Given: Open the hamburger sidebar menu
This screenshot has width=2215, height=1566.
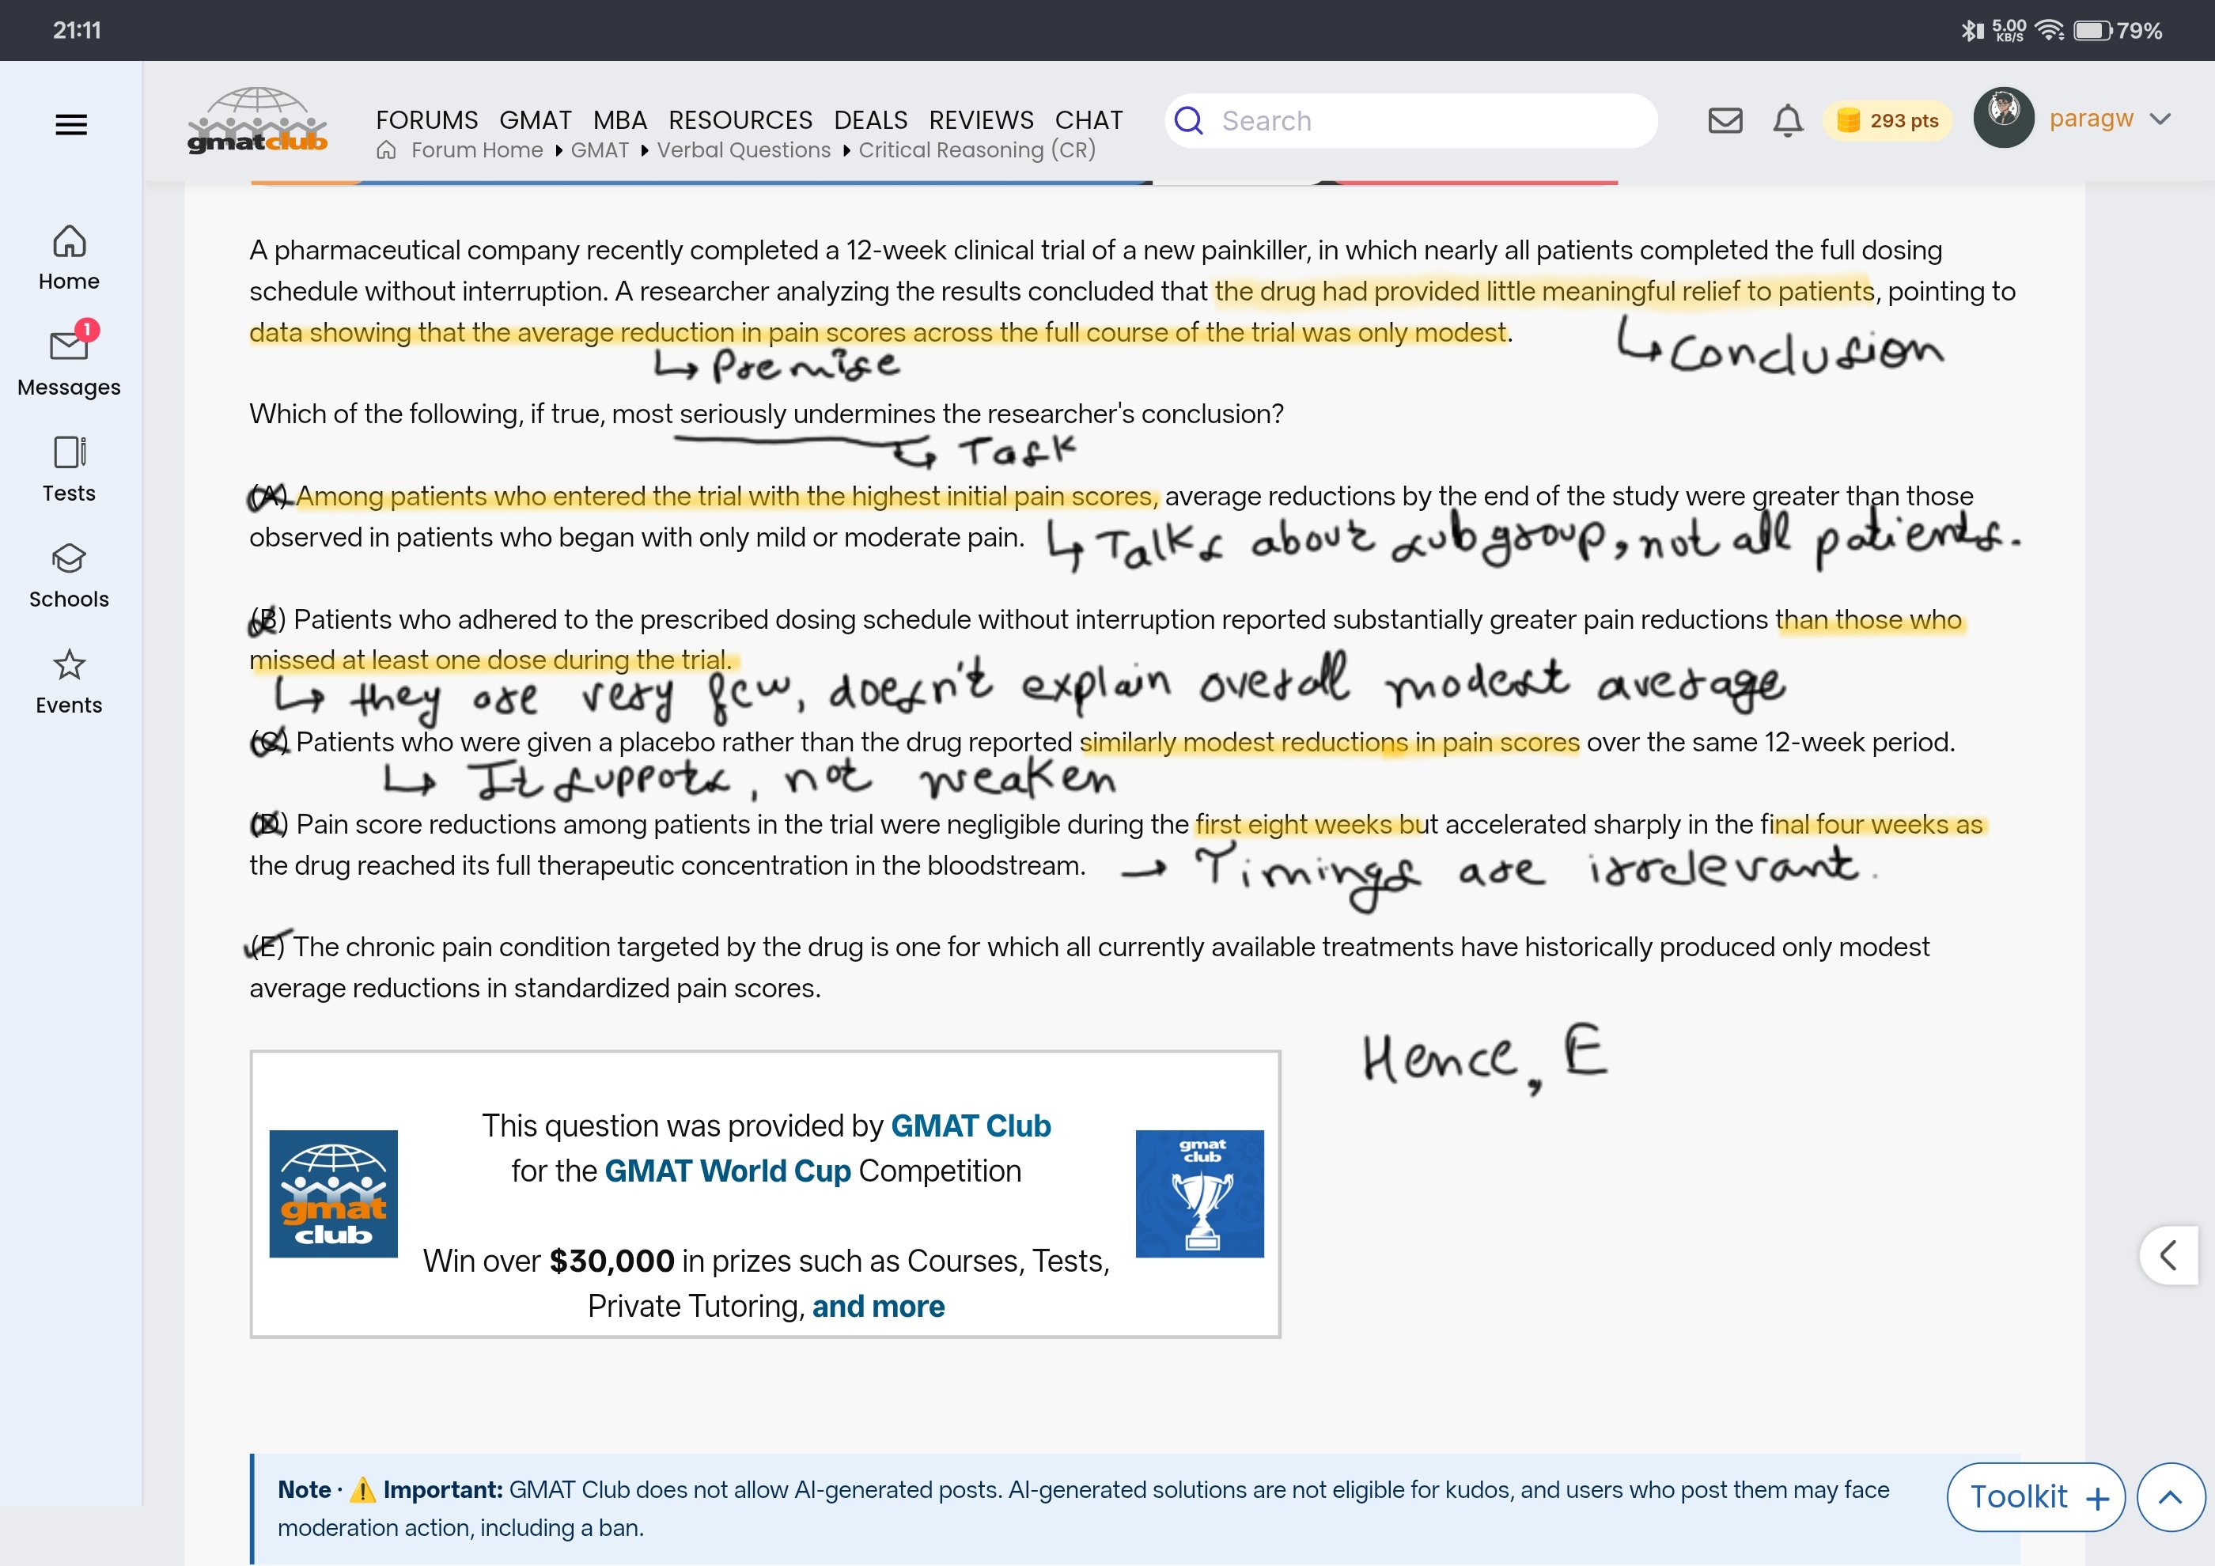Looking at the screenshot, I should tap(70, 124).
